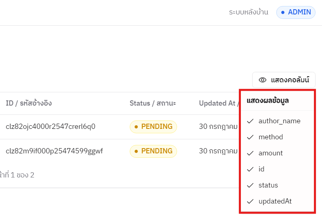Select row with ID clz82ojc4000r2547crerl6q0

pyautogui.click(x=51, y=126)
